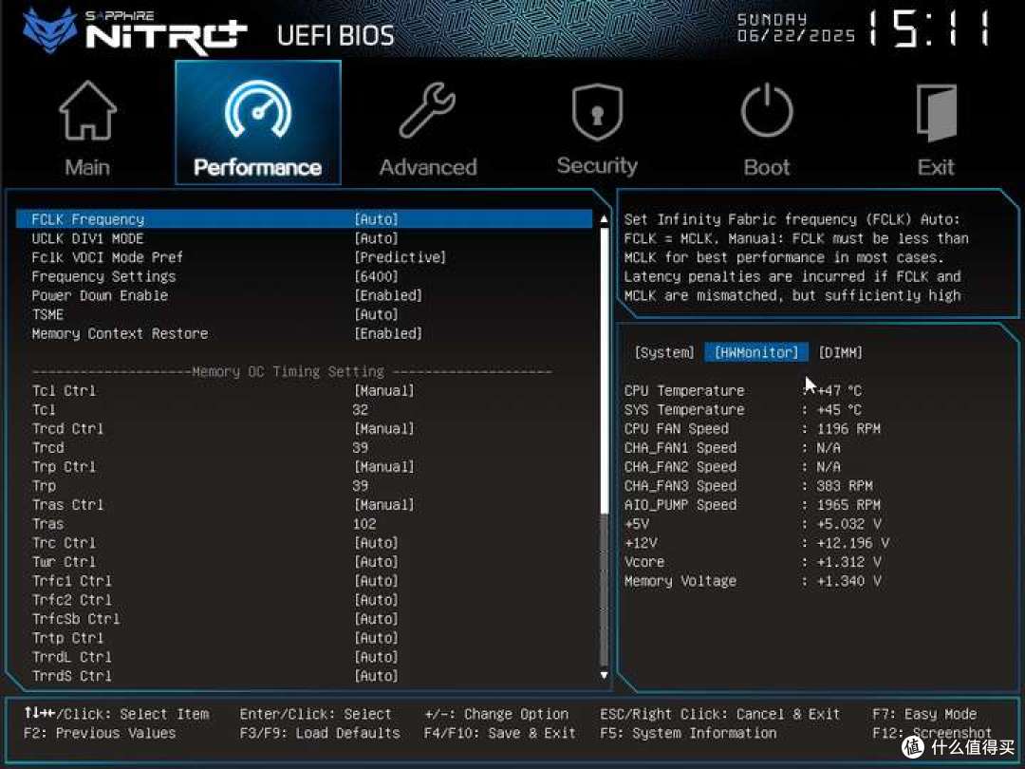
Task: Open FCLK Frequency Auto option
Action: pos(377,219)
